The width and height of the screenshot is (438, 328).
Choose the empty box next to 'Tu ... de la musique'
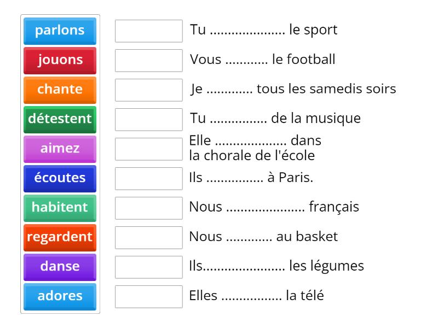tap(148, 120)
